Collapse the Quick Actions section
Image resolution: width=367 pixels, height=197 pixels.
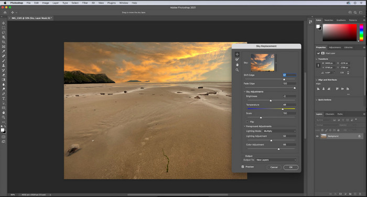click(x=317, y=100)
